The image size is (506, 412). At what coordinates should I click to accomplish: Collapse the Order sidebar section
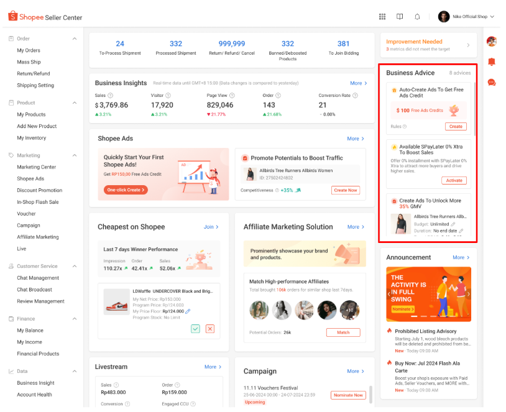(x=75, y=39)
